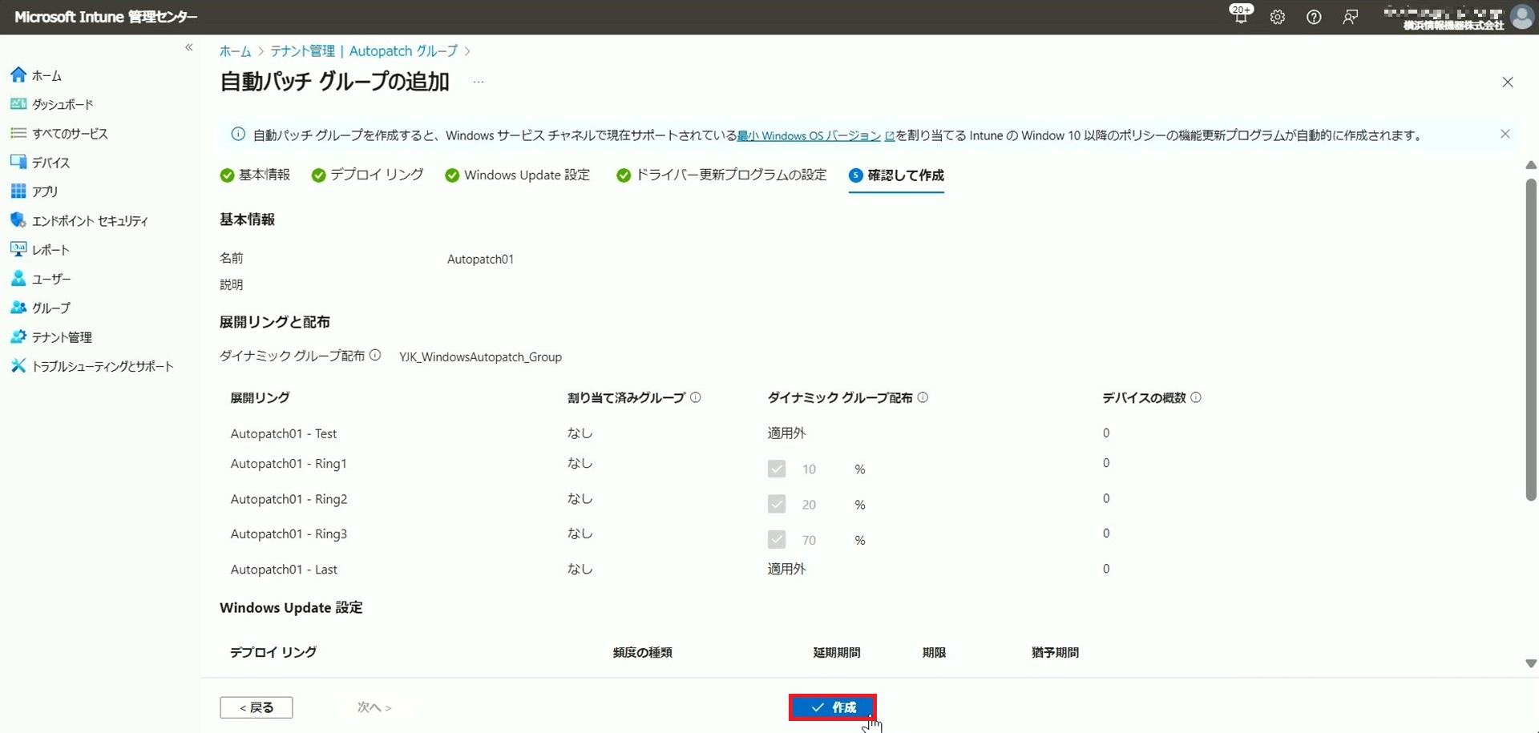Toggle the Ring3 70% checkbox

[x=777, y=540]
